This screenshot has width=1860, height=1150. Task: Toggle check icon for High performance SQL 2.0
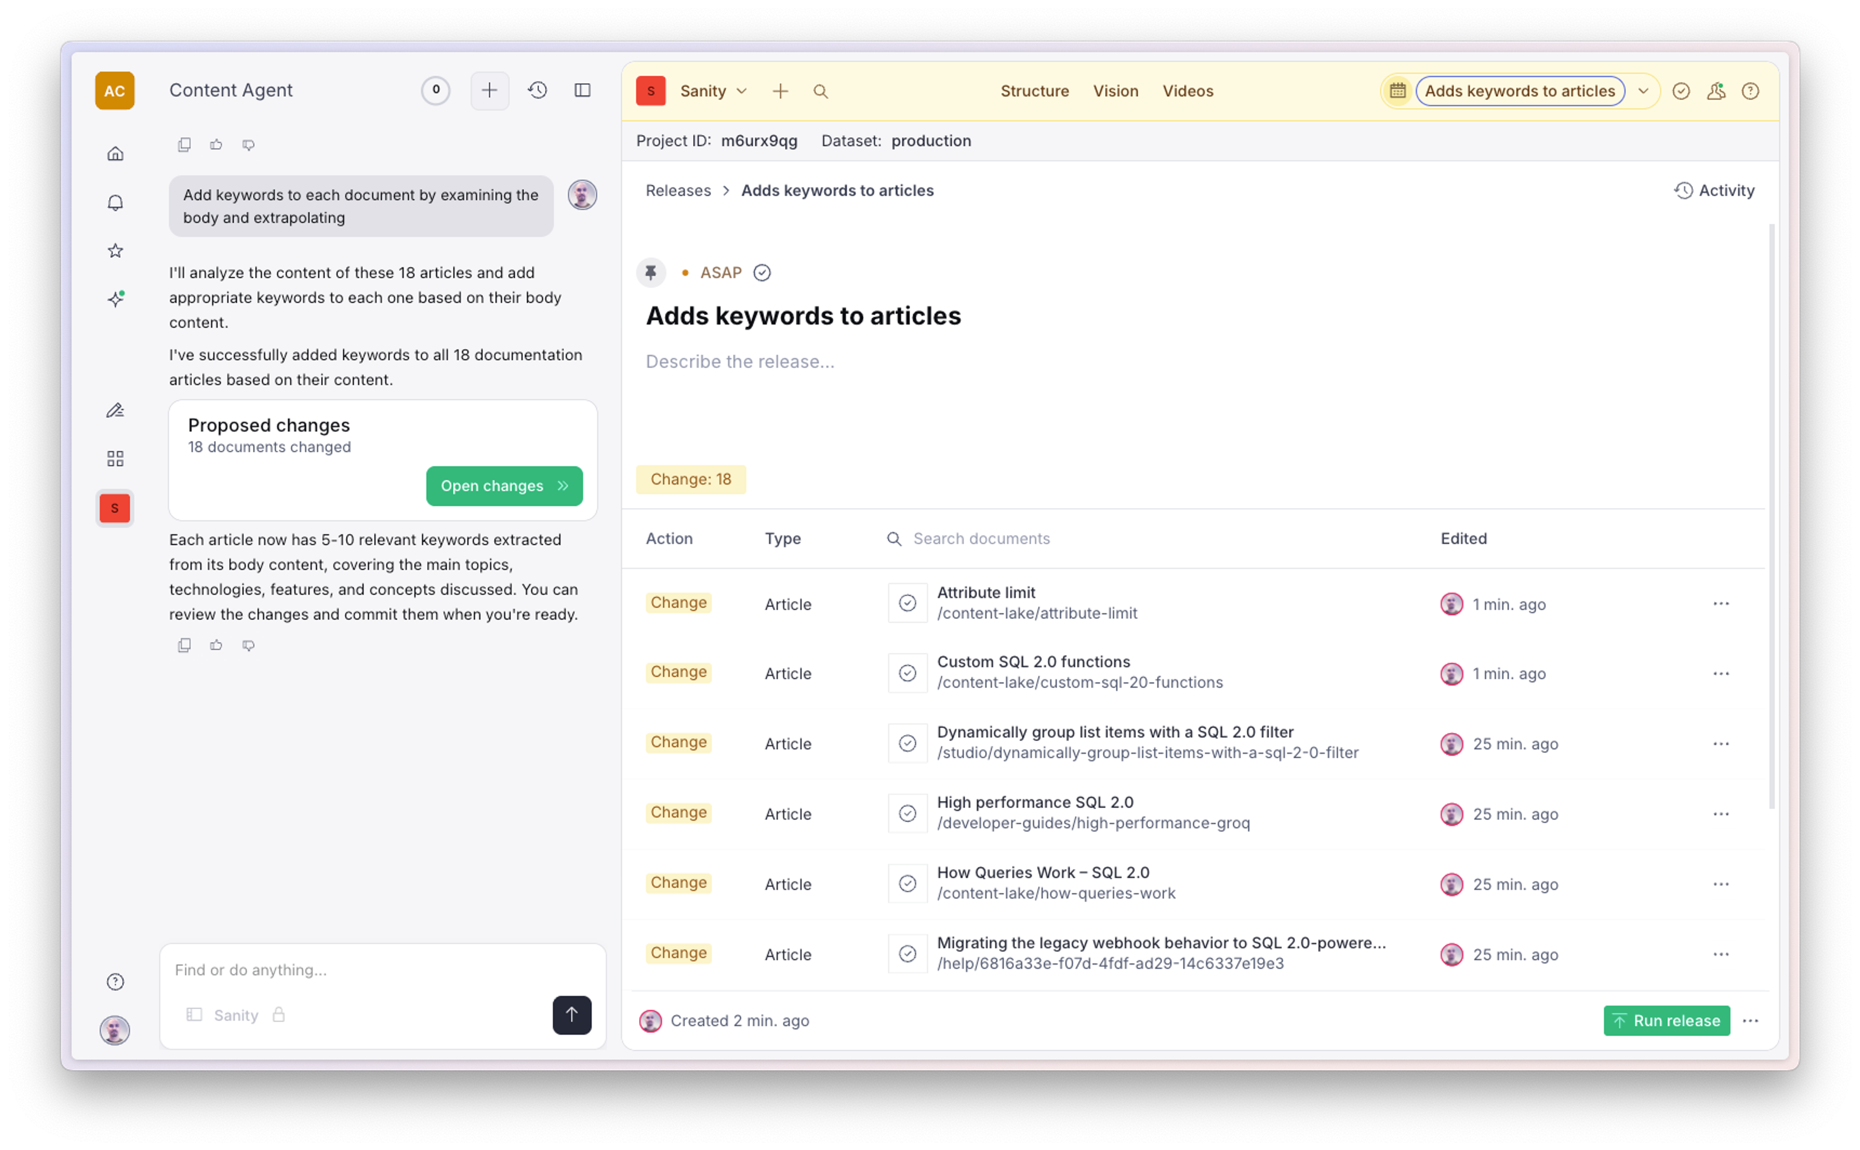tap(907, 814)
